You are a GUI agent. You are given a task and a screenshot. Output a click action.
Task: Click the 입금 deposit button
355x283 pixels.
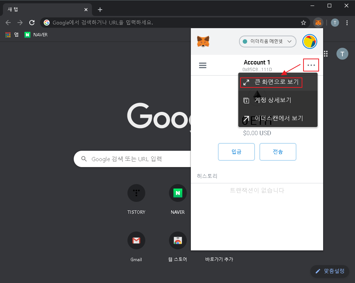click(x=236, y=152)
